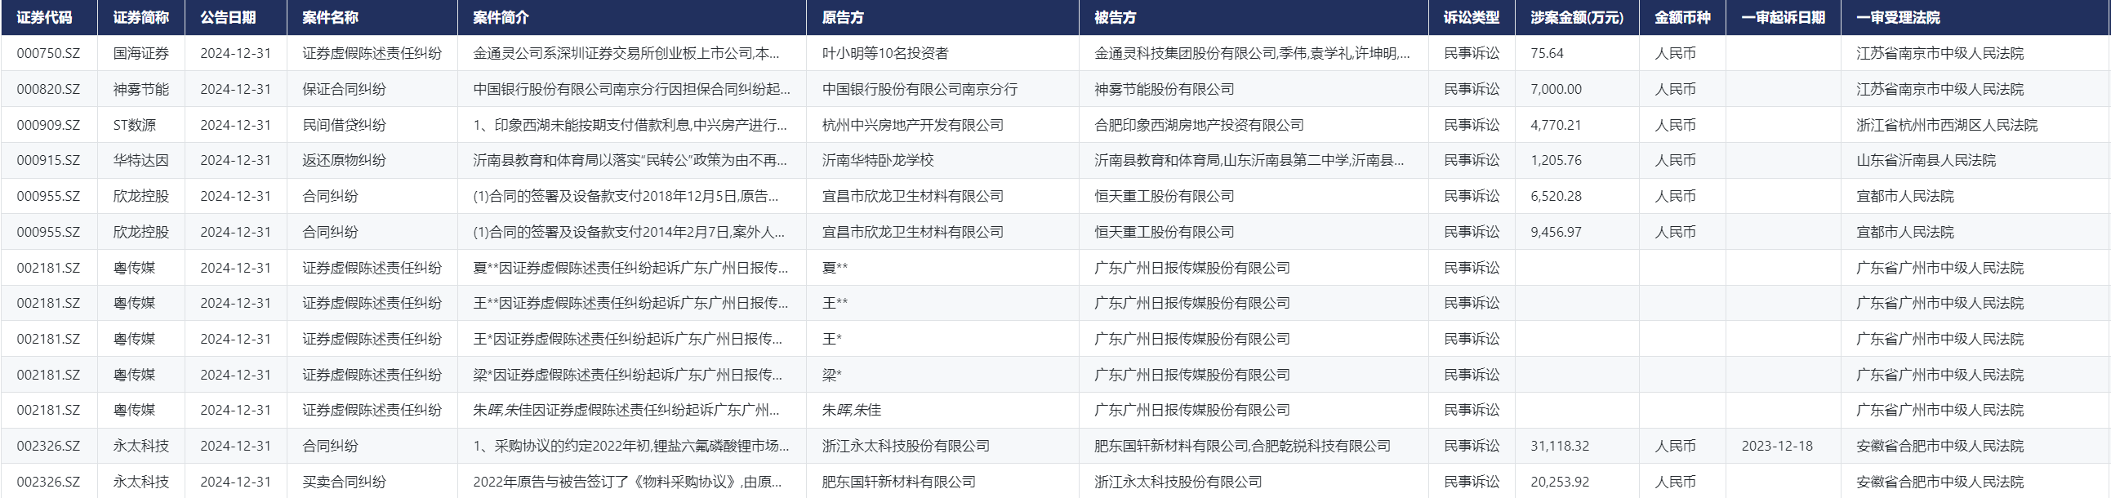Select the 华特达因 name cell

[141, 161]
